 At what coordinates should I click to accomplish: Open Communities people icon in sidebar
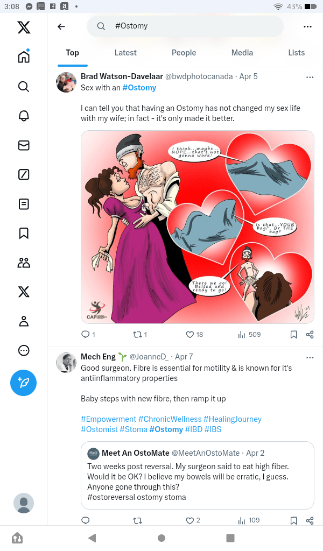[x=24, y=263]
